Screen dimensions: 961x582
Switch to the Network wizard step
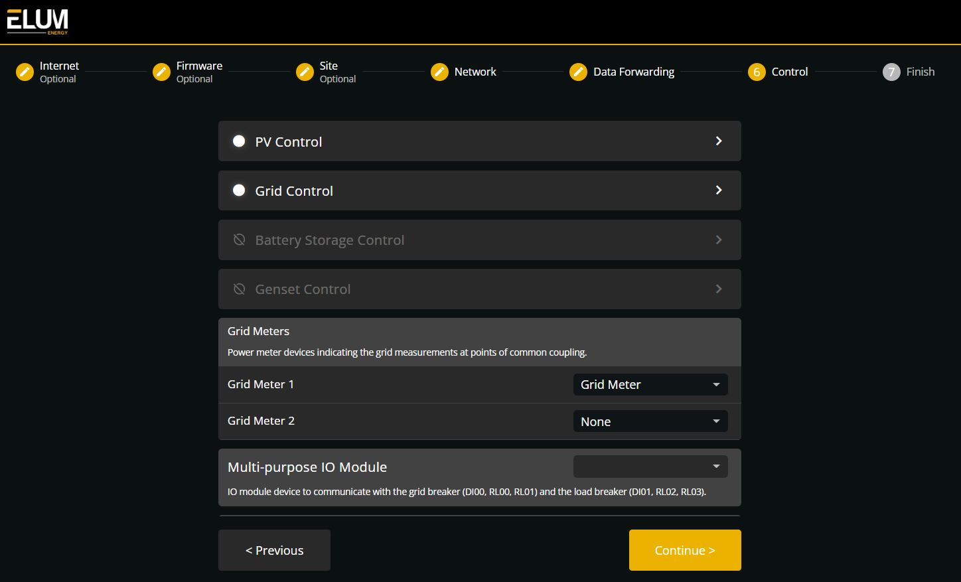coord(474,72)
